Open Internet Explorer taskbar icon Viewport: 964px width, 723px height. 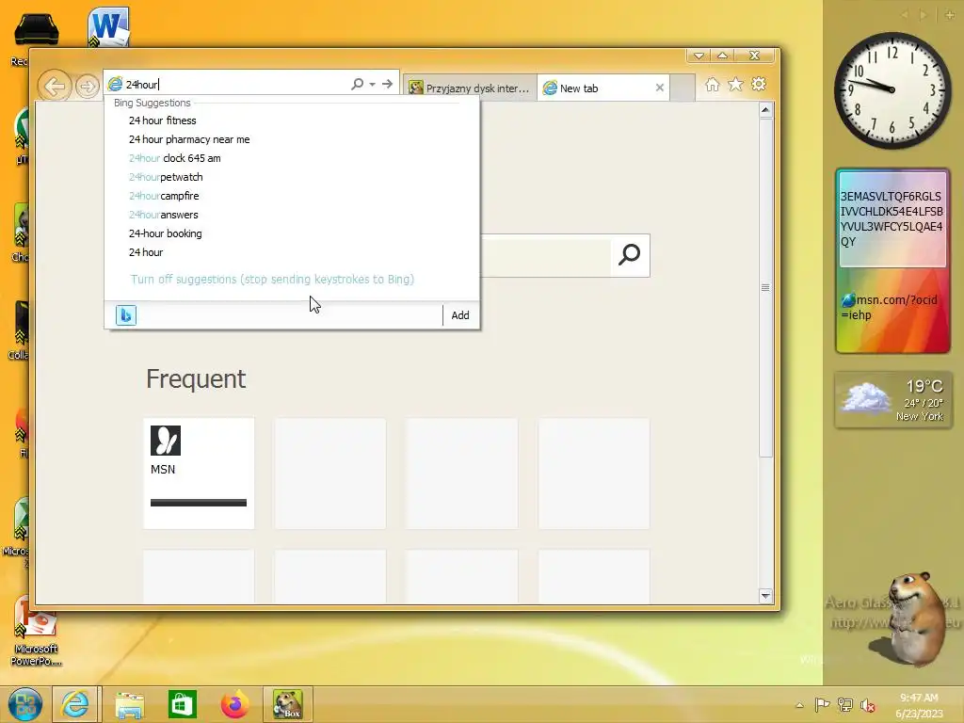click(75, 704)
